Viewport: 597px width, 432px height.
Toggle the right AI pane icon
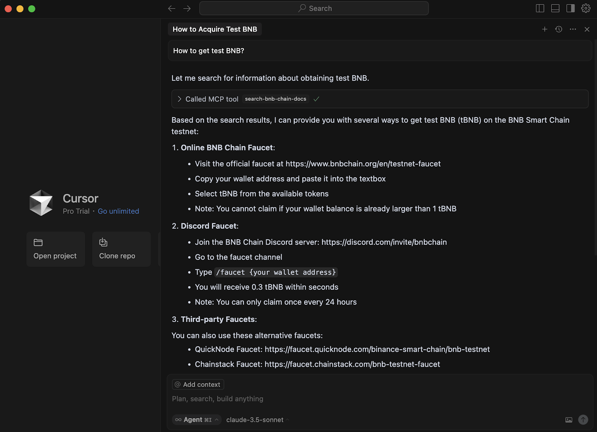[571, 8]
